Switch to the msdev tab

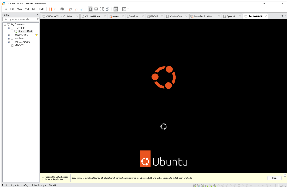[115, 16]
